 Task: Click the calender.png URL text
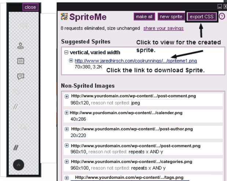pos(126,113)
